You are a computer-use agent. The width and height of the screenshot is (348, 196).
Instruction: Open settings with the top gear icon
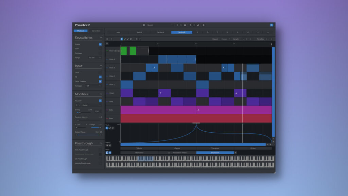point(204,25)
